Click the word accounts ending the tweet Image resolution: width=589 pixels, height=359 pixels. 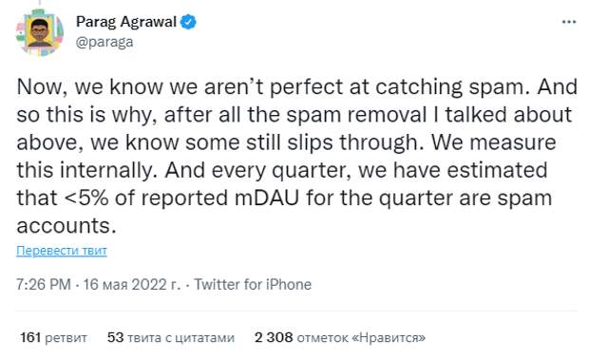coord(66,226)
